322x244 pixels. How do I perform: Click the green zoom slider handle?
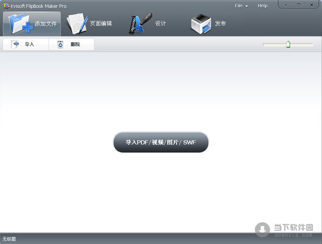coord(288,45)
